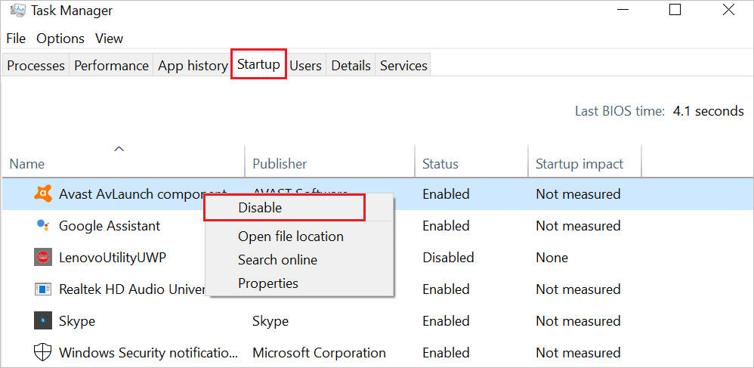754x368 pixels.
Task: Select the LenovoUtilityUWP row name
Action: 113,258
